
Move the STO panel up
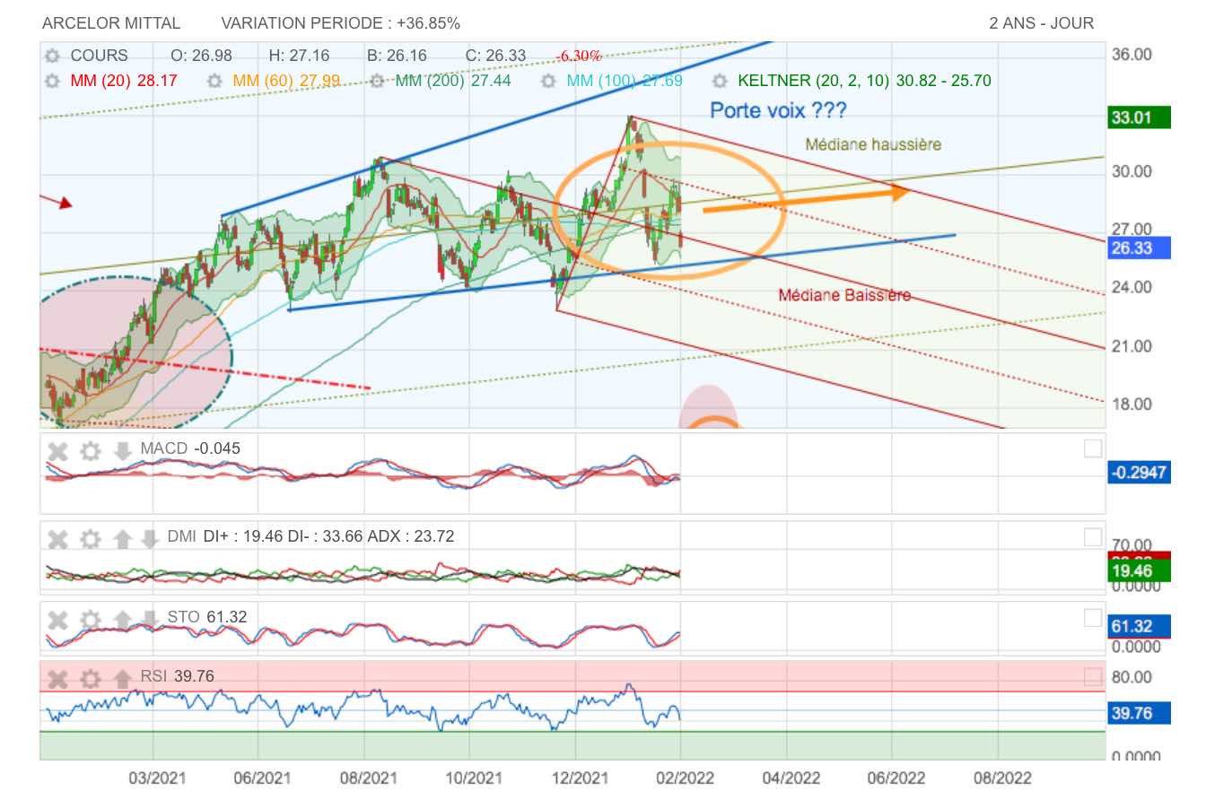[x=122, y=618]
